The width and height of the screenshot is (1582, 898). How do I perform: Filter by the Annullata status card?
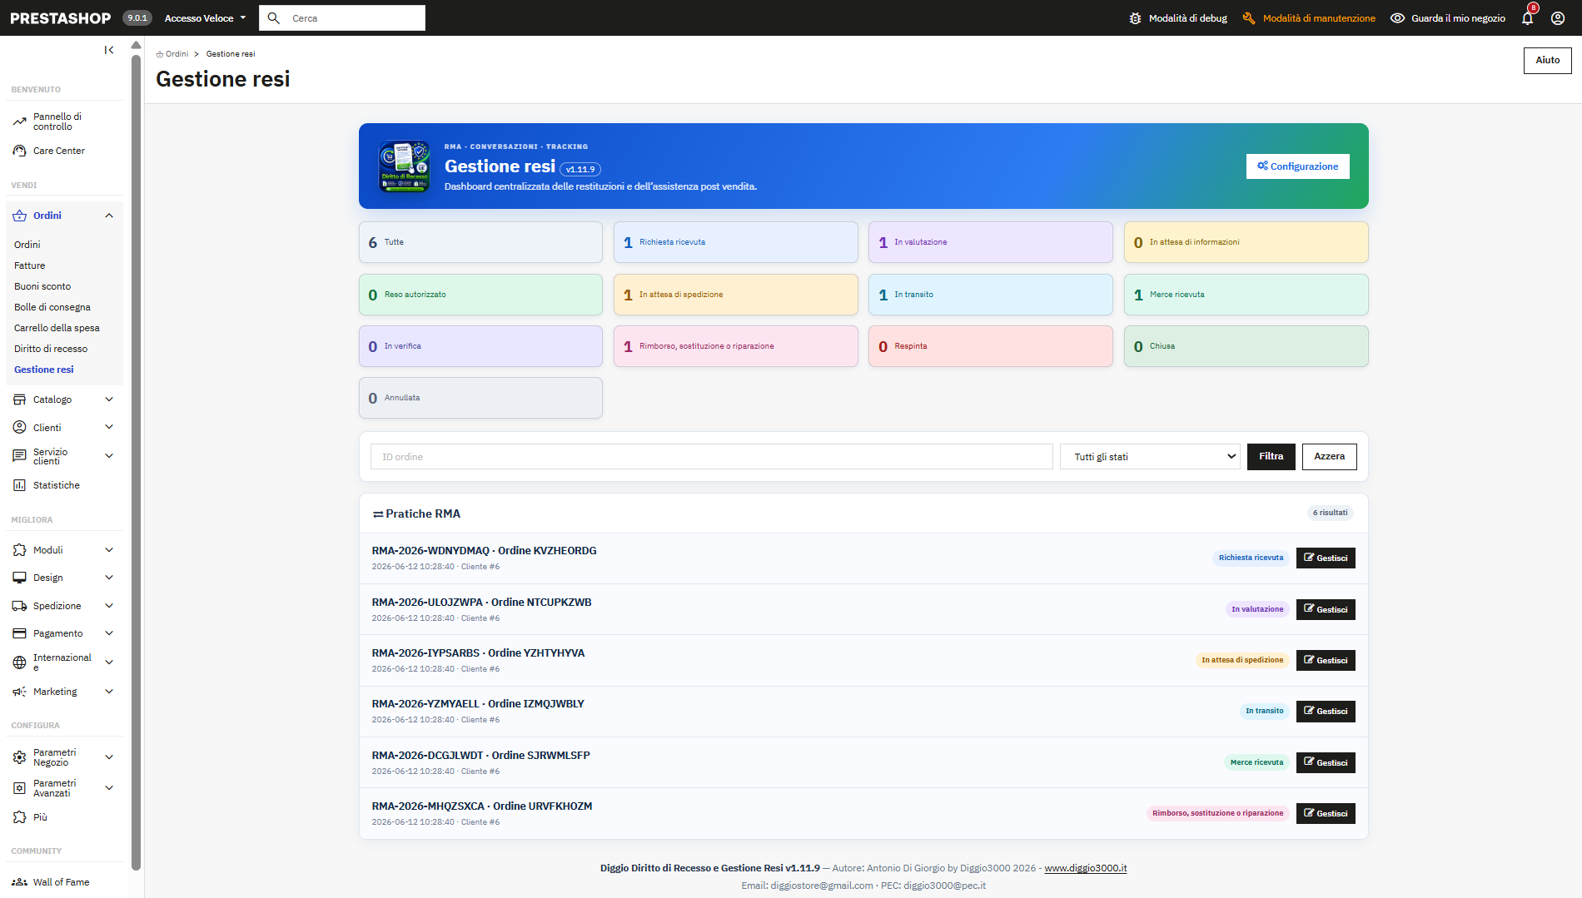[x=480, y=398]
